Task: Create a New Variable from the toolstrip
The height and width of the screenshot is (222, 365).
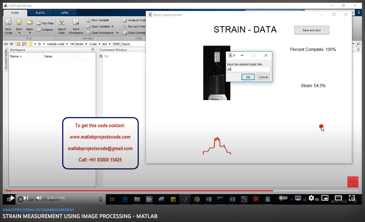Action: click(98, 20)
